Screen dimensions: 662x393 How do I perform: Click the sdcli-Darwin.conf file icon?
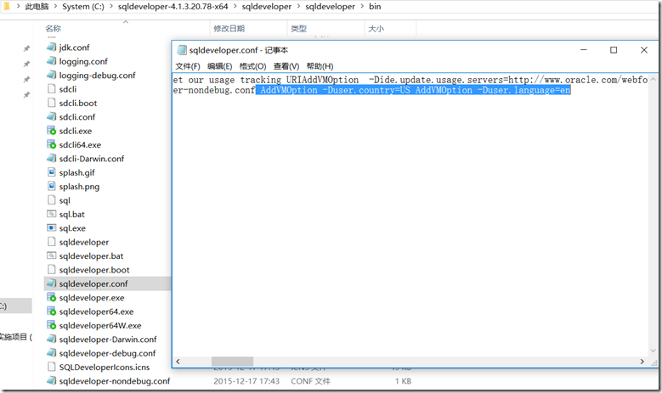click(x=52, y=159)
